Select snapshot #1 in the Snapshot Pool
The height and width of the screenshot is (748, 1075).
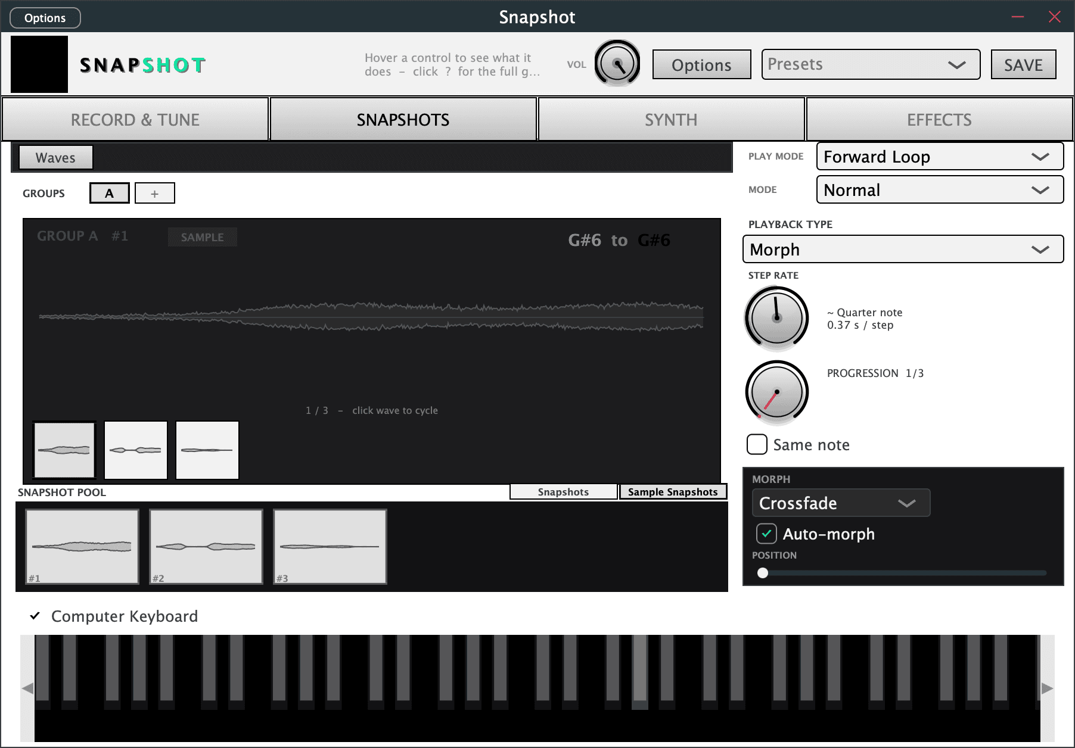tap(82, 547)
